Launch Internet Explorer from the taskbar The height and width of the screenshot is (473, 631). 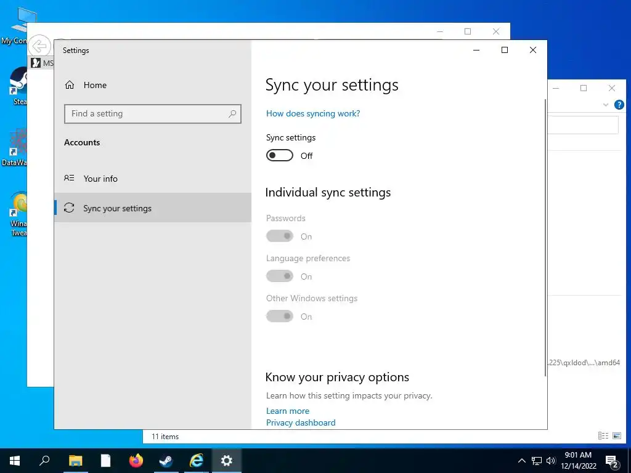point(197,461)
